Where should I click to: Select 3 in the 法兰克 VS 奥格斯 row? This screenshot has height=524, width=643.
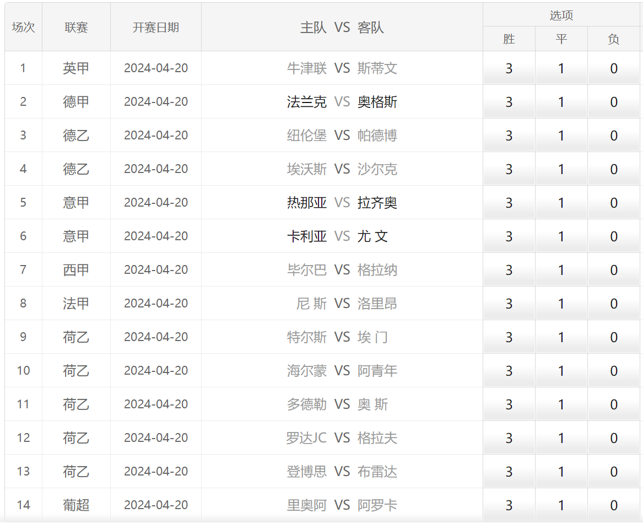[x=509, y=102]
